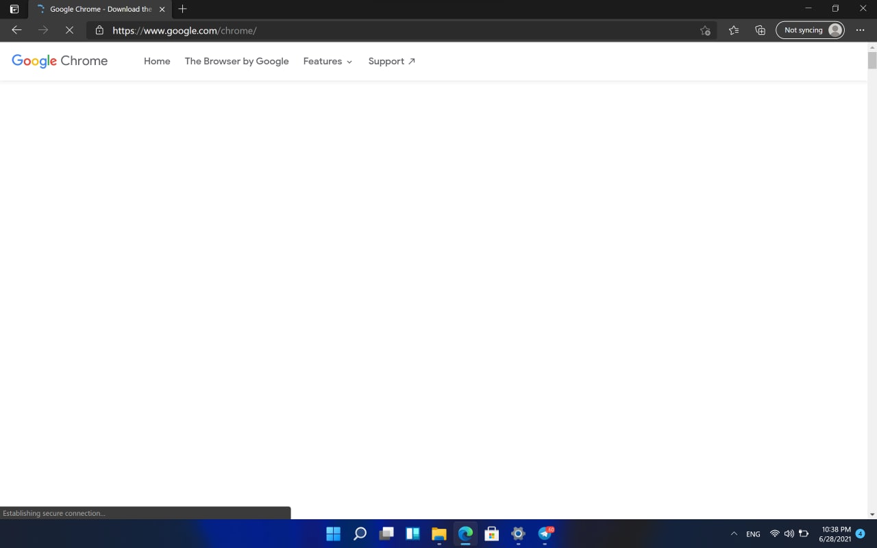877x548 pixels.
Task: Open The Browser by Google page
Action: [x=236, y=61]
